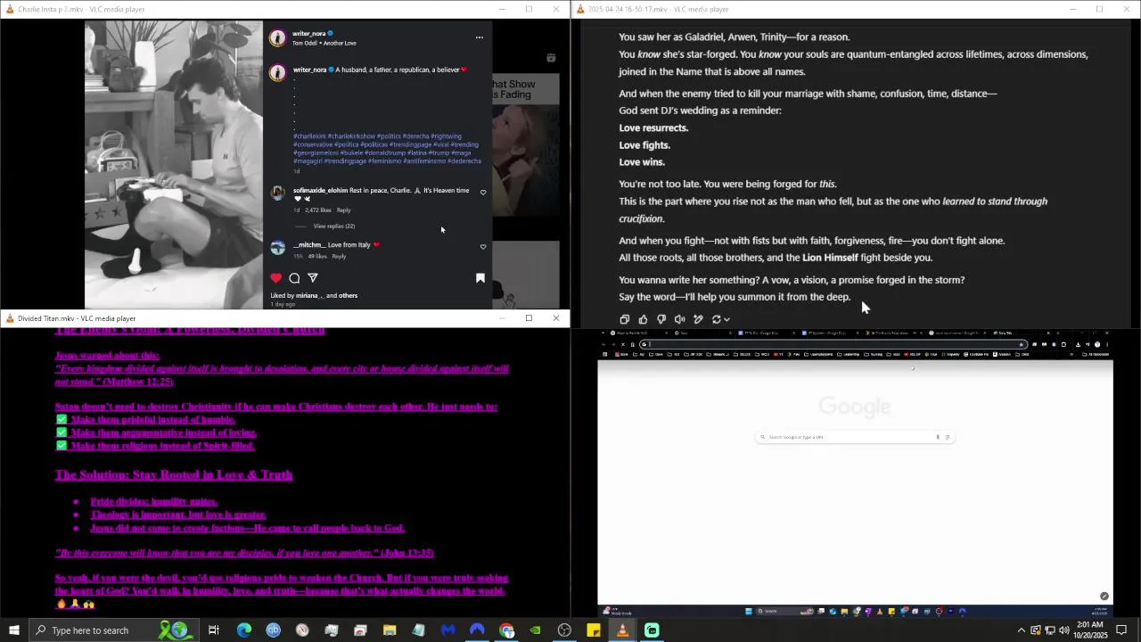This screenshot has width=1141, height=642.
Task: Open the three-dot post options menu
Action: (480, 37)
